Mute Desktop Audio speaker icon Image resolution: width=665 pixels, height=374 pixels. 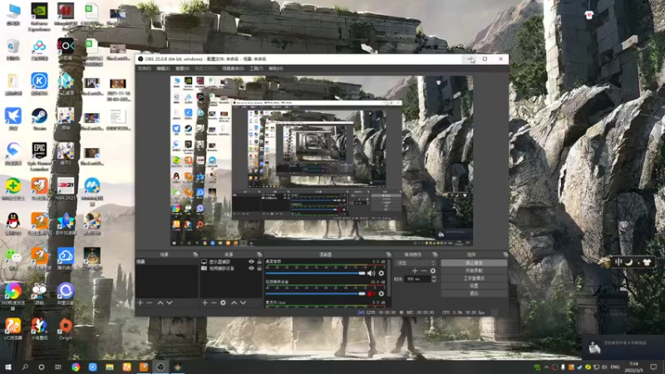click(371, 273)
